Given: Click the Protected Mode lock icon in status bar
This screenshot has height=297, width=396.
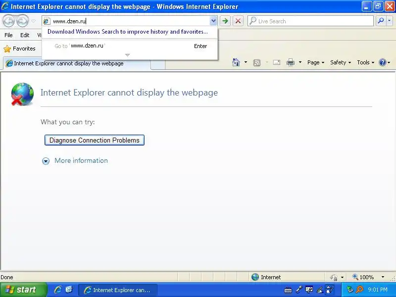Looking at the screenshot, I should 334,277.
